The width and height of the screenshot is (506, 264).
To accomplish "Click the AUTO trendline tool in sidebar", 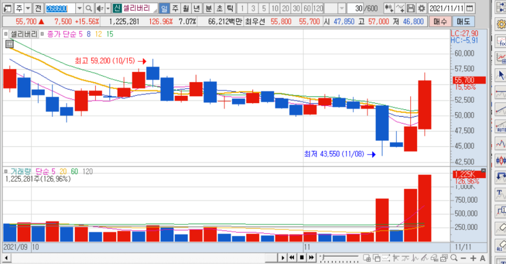I will (x=501, y=127).
